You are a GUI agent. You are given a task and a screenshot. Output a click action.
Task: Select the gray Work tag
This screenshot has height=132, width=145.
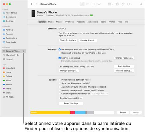[x=7, y=93]
